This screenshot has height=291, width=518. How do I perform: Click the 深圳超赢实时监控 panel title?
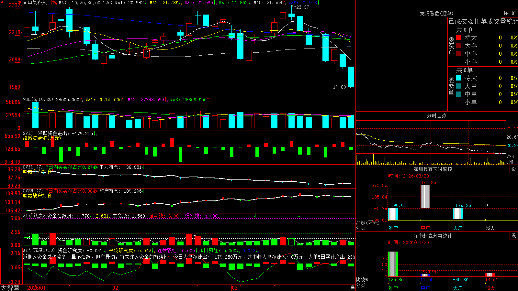click(433, 169)
